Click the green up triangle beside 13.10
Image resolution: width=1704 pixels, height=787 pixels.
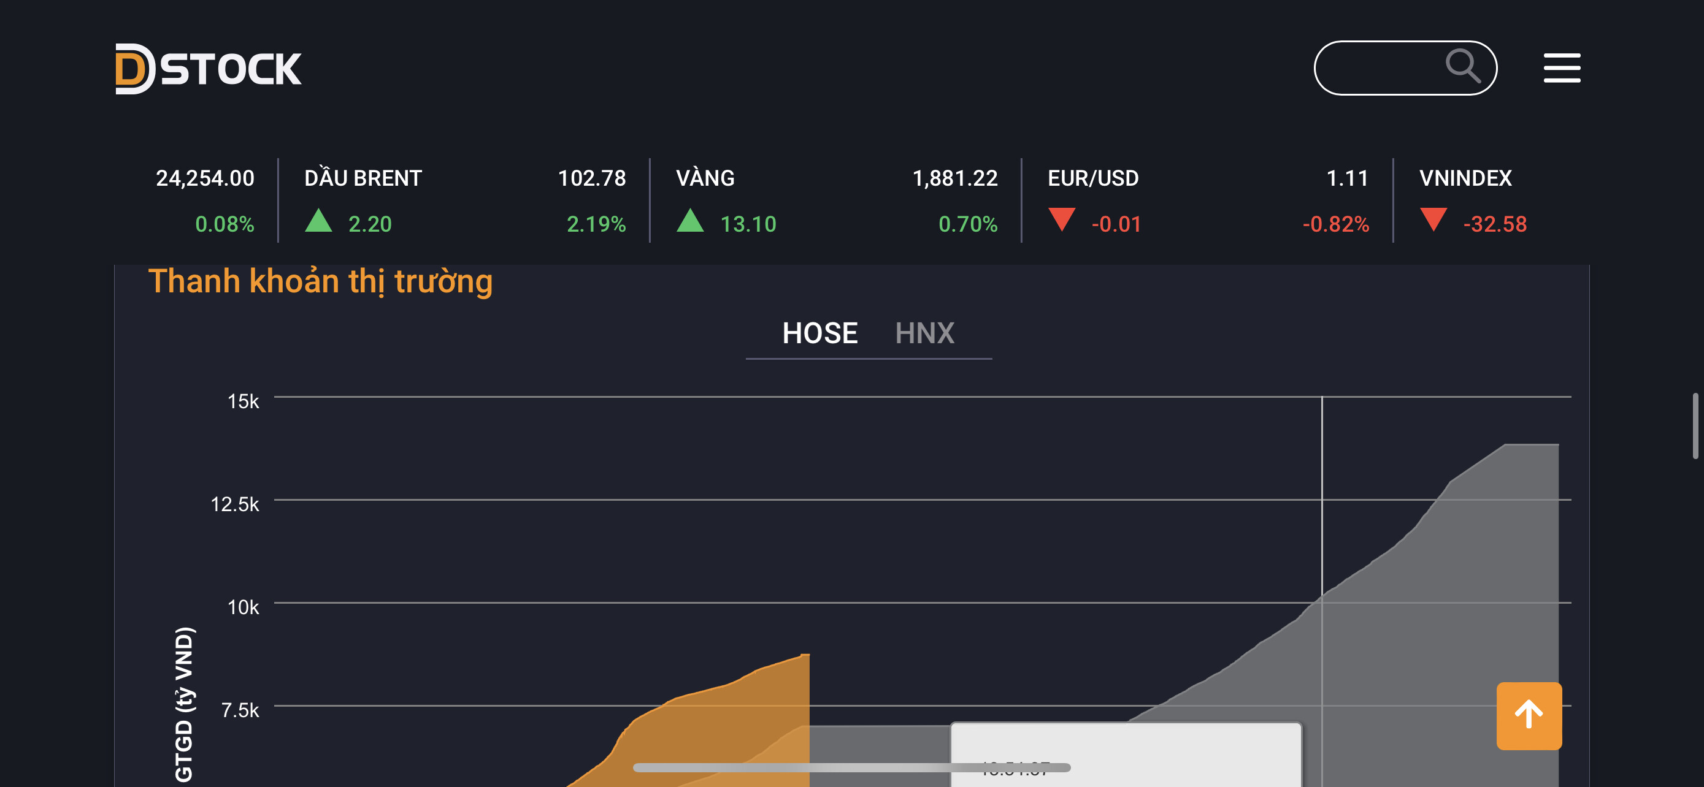(x=690, y=221)
